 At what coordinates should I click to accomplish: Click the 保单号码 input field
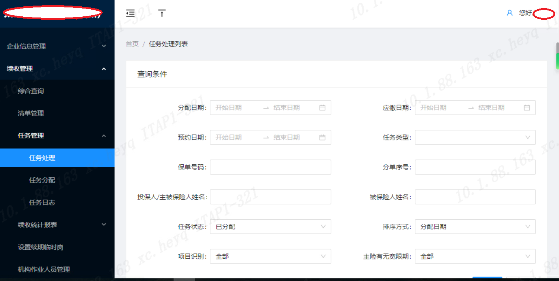pos(270,167)
